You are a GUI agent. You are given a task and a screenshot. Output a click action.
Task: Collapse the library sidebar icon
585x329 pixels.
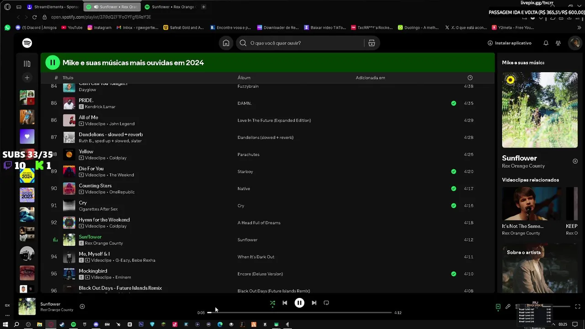click(x=27, y=64)
